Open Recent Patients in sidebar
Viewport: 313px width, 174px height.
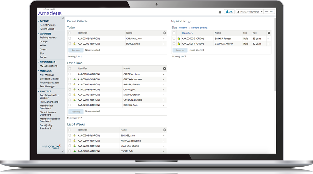coord(48,25)
